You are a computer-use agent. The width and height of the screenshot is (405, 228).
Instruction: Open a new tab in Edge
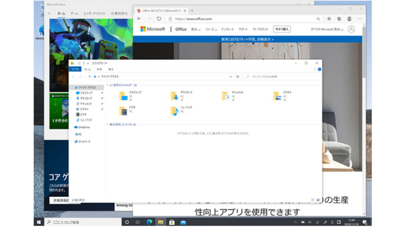192,11
